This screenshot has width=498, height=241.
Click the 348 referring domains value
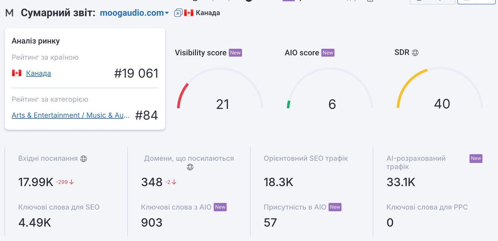tap(152, 182)
